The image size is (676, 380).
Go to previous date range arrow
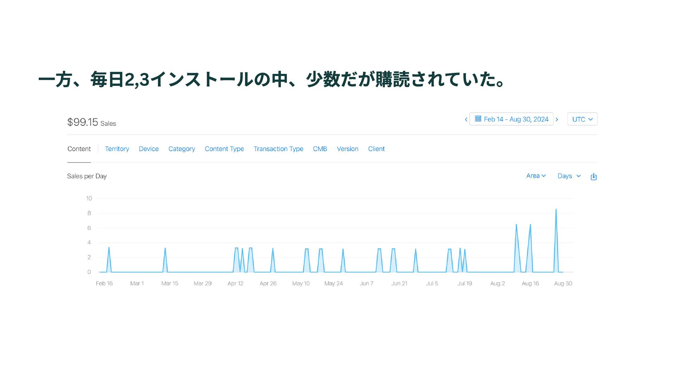pos(466,120)
